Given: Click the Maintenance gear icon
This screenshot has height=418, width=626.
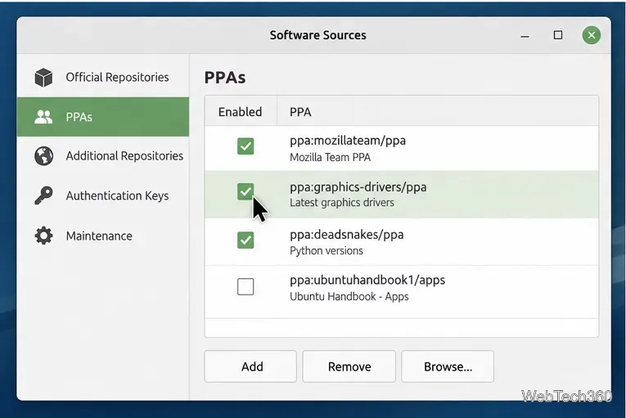Looking at the screenshot, I should pyautogui.click(x=43, y=236).
